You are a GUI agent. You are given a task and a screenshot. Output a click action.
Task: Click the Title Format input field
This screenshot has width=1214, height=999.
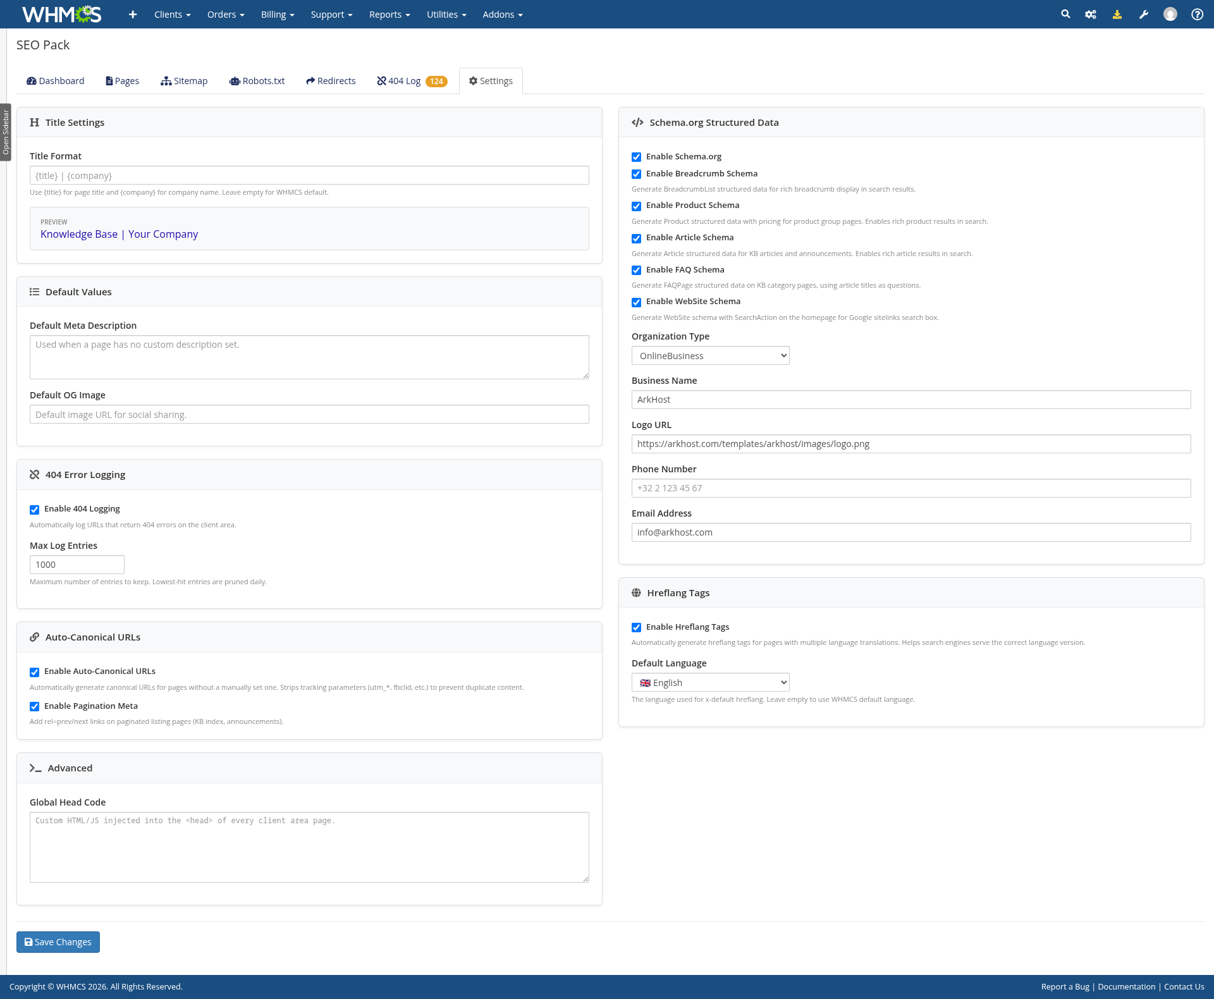[x=309, y=175]
